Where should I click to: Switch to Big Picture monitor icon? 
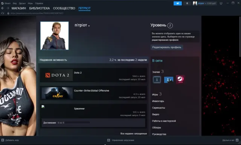[221, 3]
